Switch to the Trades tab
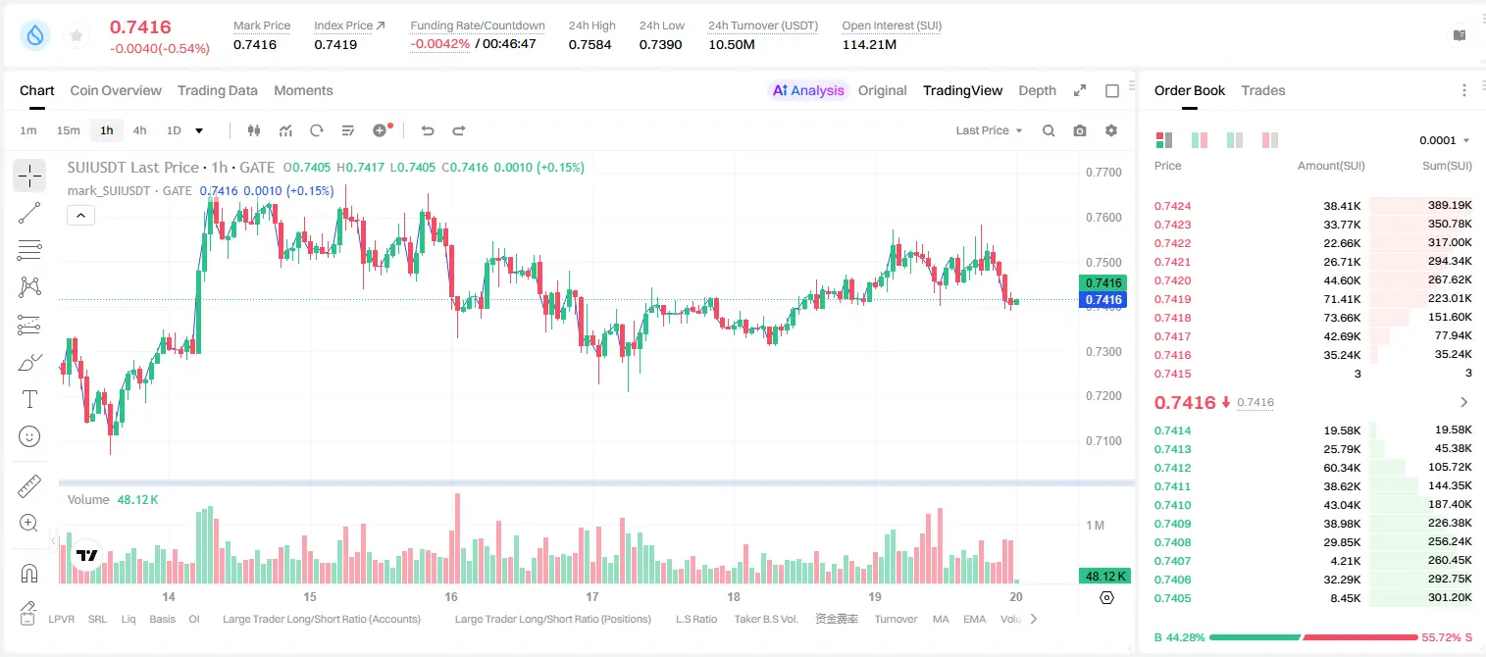1486x657 pixels. pyautogui.click(x=1262, y=90)
